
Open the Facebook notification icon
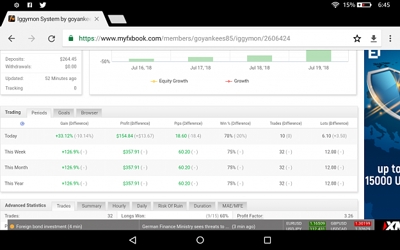(29, 5)
